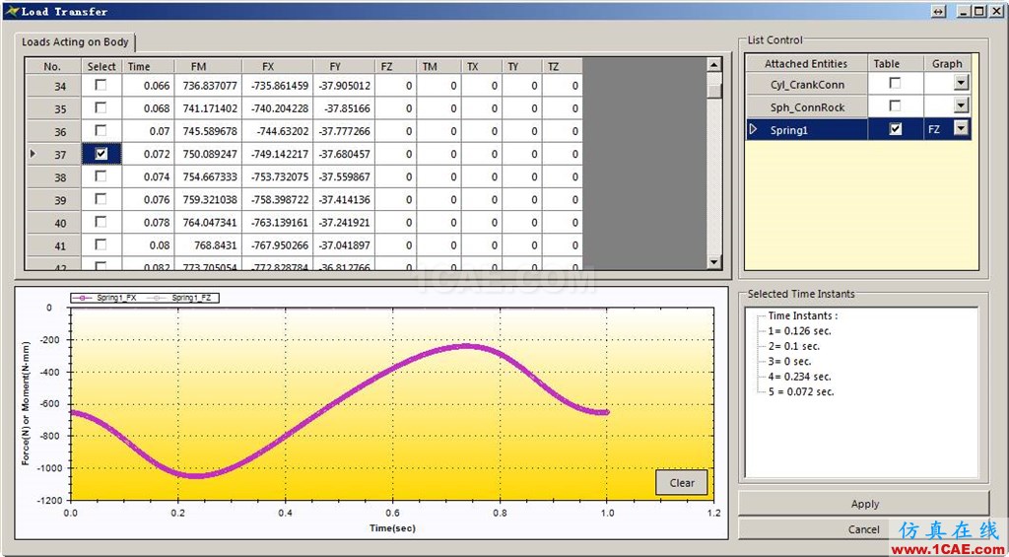Check the Select box for row 36
The image size is (1009, 557).
pos(101,130)
